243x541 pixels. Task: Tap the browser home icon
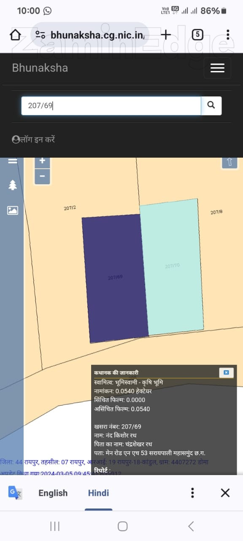tap(15, 35)
